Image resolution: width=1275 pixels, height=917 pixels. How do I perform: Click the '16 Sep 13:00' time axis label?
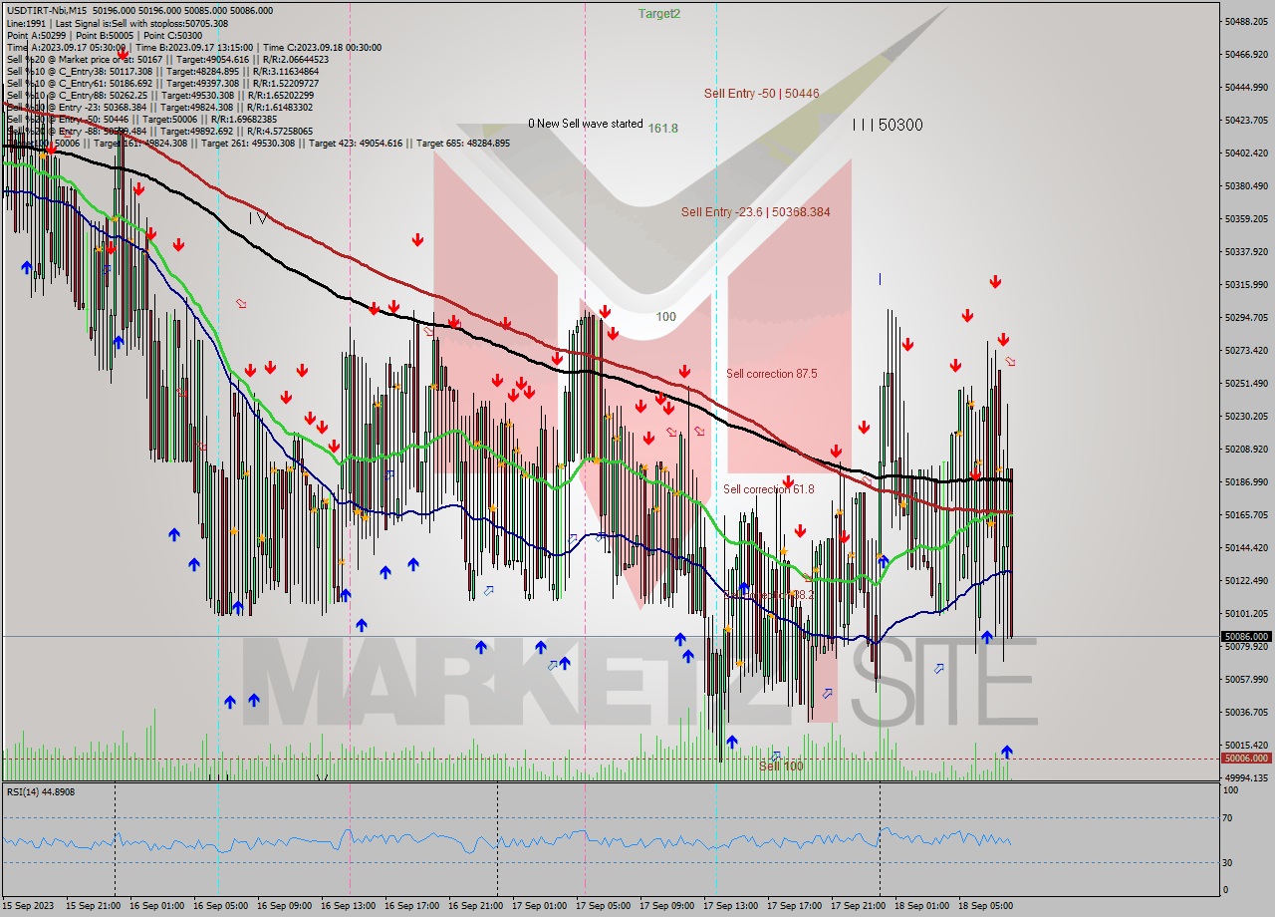coord(348,906)
